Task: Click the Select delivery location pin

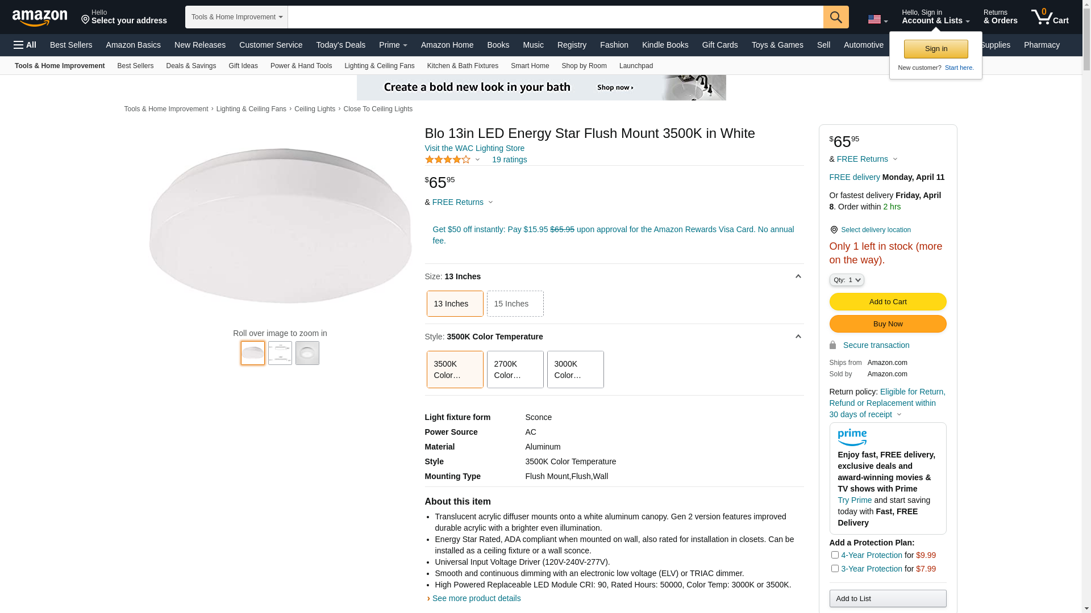Action: pos(834,230)
